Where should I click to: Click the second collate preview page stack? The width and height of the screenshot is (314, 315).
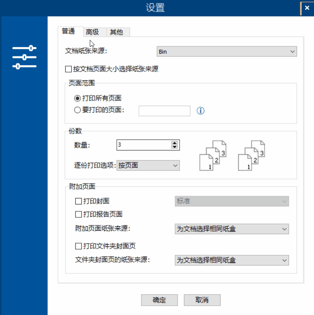pos(252,156)
